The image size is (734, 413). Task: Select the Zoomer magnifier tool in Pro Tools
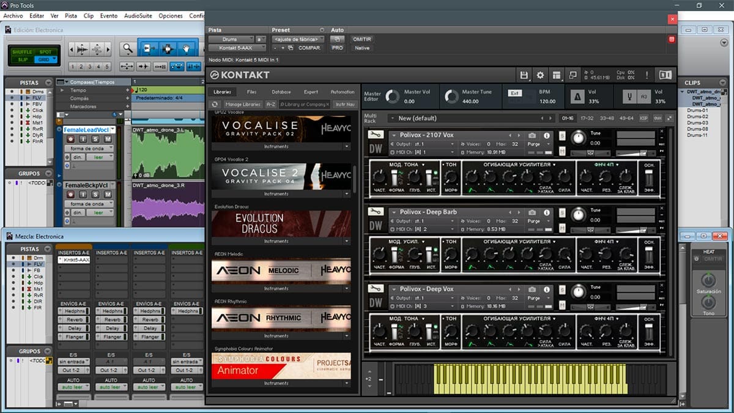click(x=127, y=48)
